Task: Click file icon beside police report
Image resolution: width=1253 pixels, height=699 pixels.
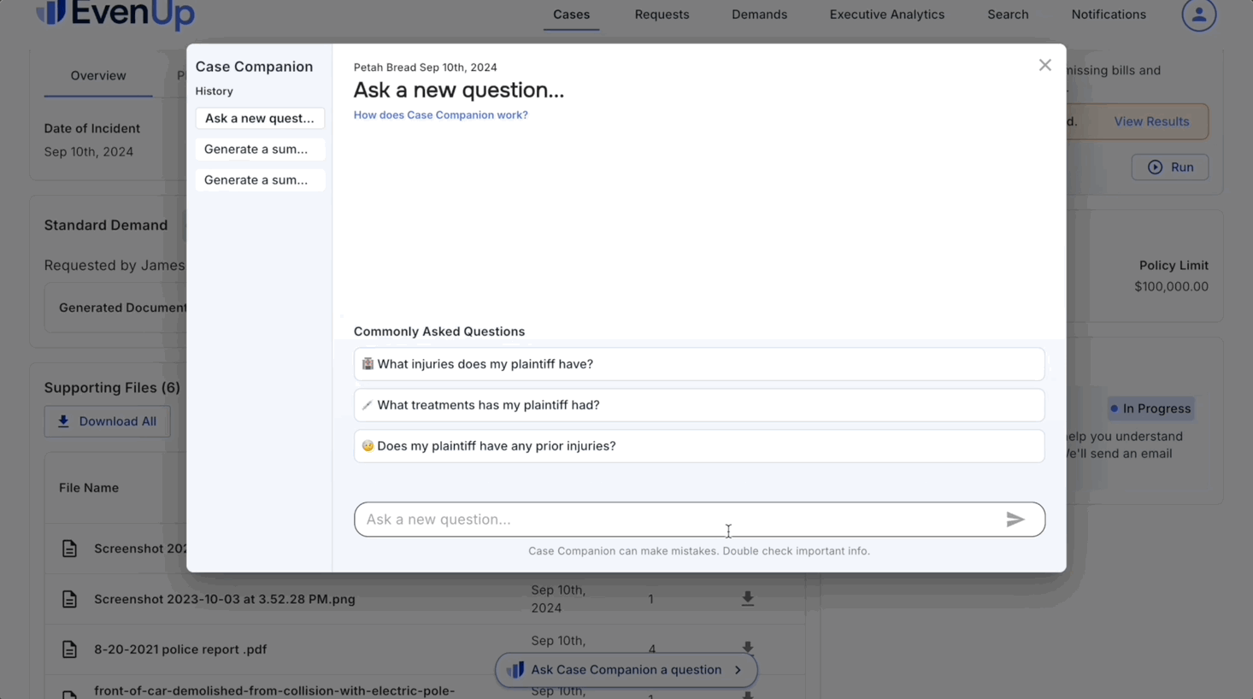Action: click(x=69, y=649)
